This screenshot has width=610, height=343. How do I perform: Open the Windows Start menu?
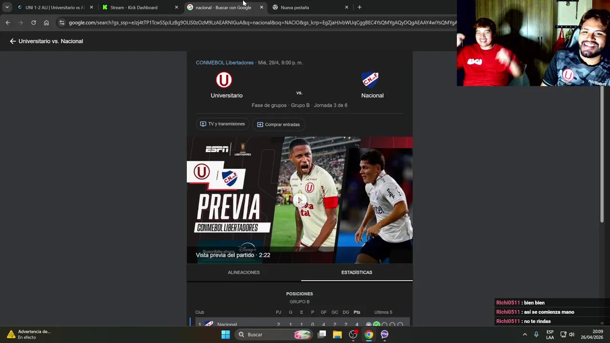(225, 334)
